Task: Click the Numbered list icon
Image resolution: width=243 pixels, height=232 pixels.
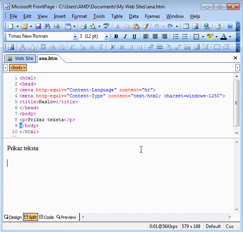Action: coord(175,37)
